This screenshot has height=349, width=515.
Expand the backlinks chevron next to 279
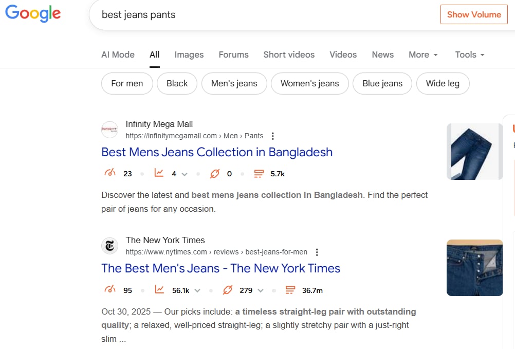pyautogui.click(x=261, y=290)
